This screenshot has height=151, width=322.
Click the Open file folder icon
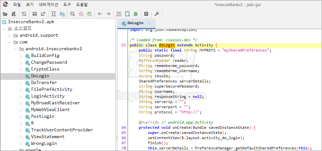(5, 14)
